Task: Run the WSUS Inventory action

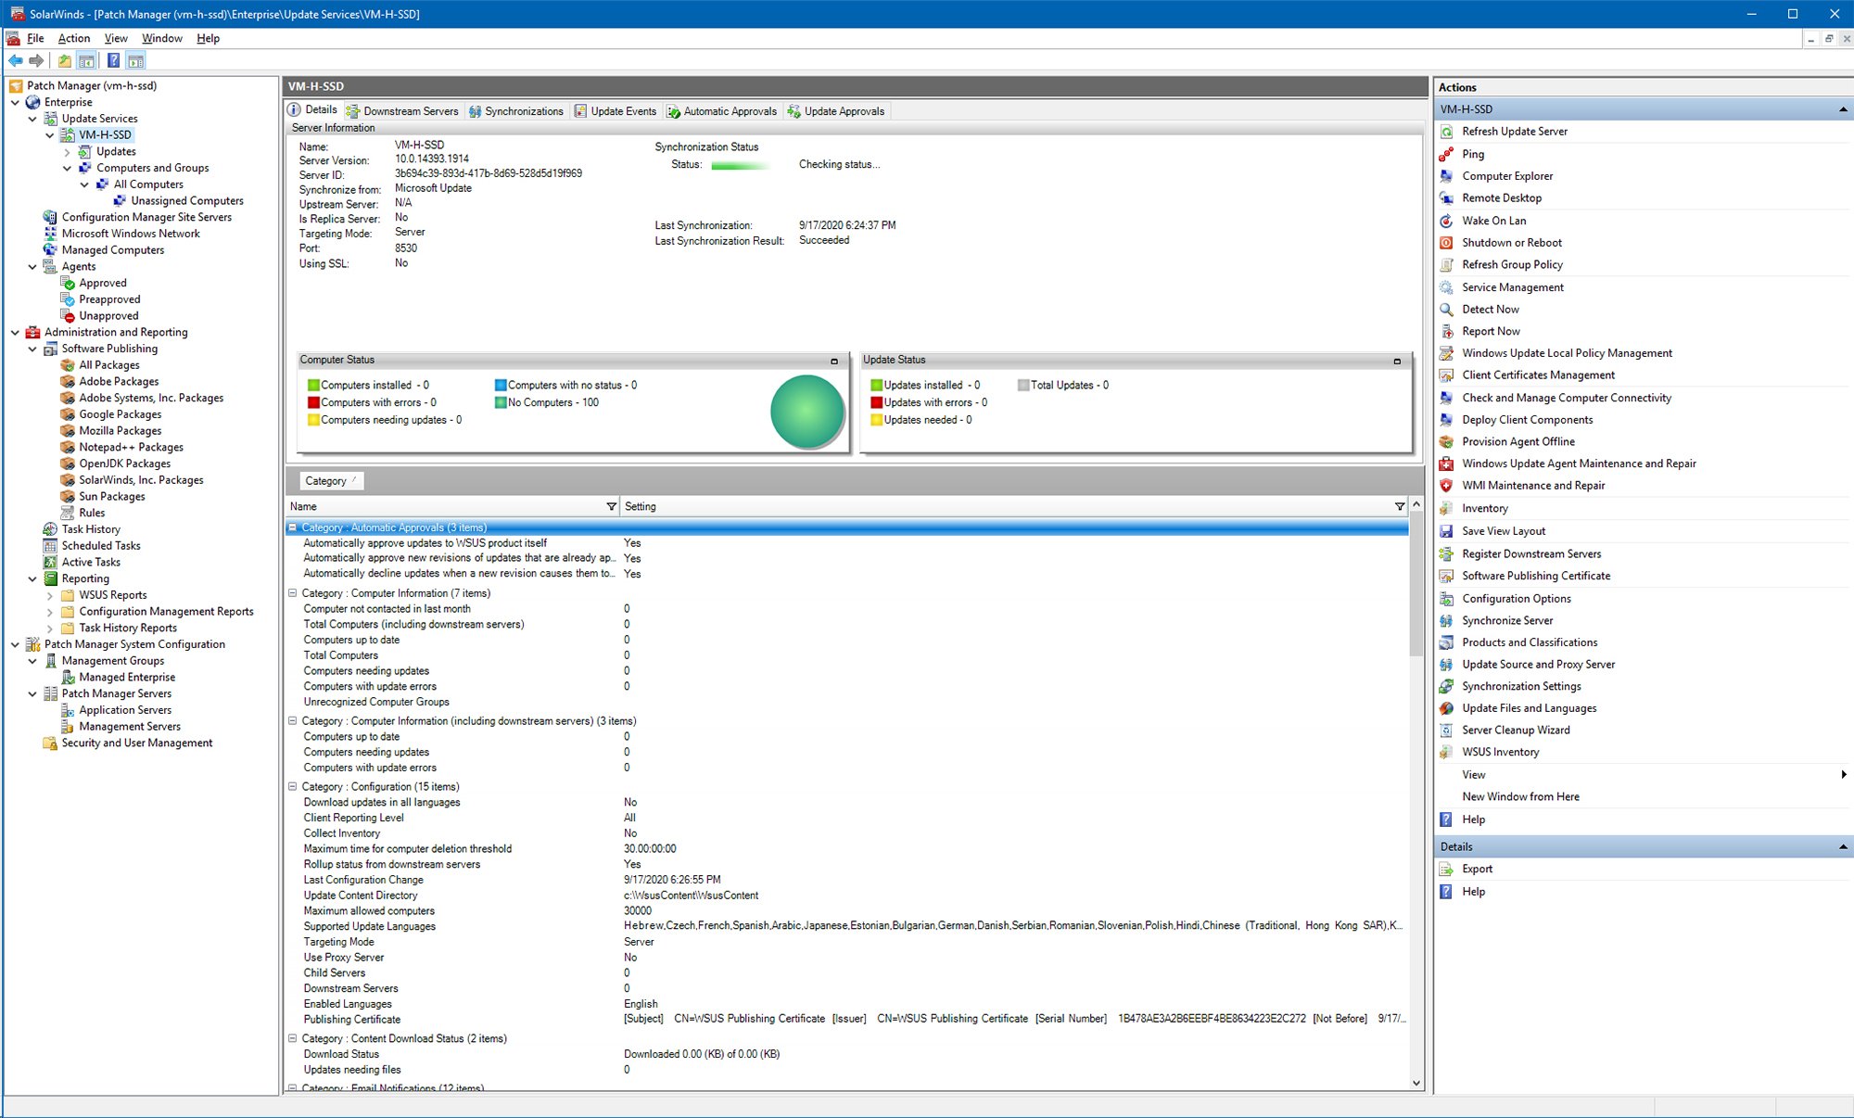Action: (1500, 752)
